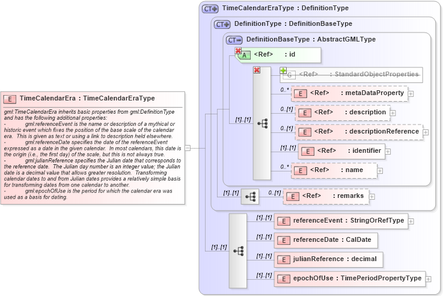
Task: Click the [1]..[1] cardinality of identifier
Action: pyautogui.click(x=288, y=147)
